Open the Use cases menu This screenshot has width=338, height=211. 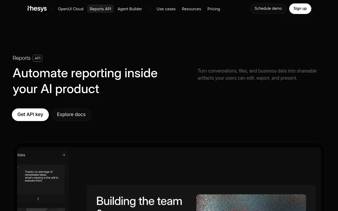click(x=166, y=9)
